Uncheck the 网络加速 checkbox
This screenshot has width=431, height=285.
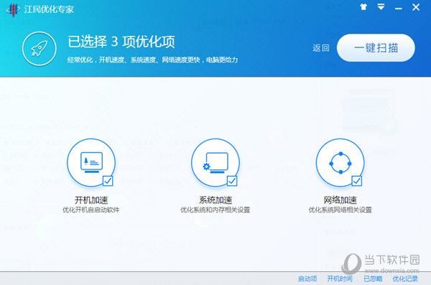(357, 181)
